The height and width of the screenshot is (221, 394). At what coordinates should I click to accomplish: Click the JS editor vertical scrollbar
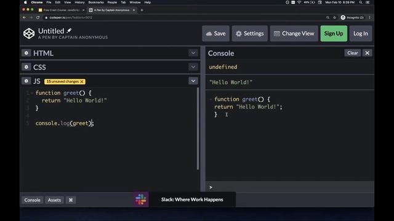198,128
